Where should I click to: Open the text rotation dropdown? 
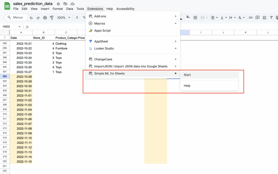[x=241, y=17]
